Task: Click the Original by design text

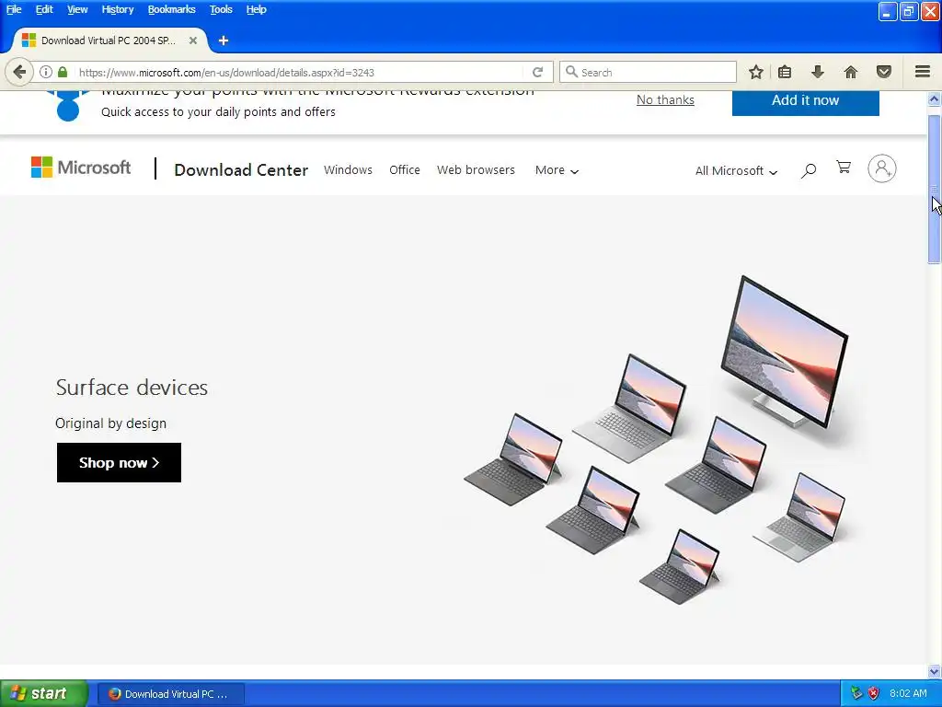Action: point(110,423)
